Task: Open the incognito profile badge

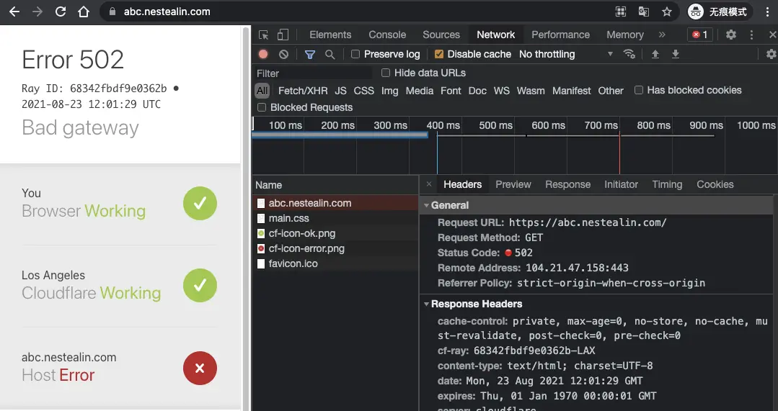Action: tap(720, 12)
